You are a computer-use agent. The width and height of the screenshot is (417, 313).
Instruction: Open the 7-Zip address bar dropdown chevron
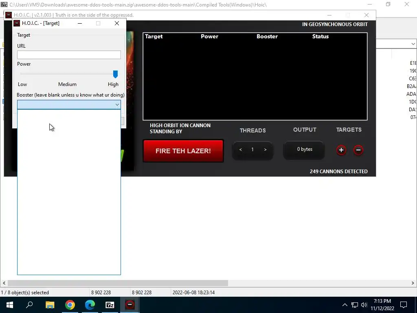413,44
